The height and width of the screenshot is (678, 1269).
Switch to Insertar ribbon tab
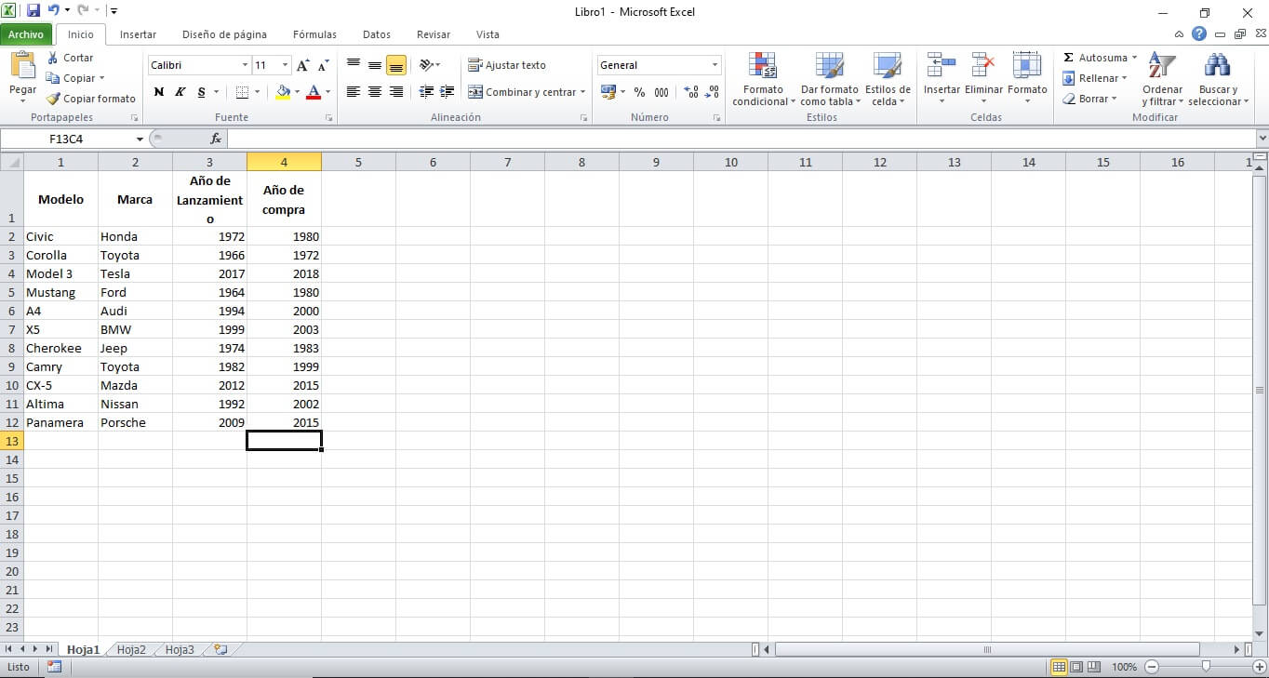pos(138,34)
